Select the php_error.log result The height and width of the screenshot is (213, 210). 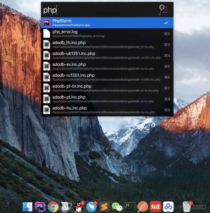(x=107, y=34)
